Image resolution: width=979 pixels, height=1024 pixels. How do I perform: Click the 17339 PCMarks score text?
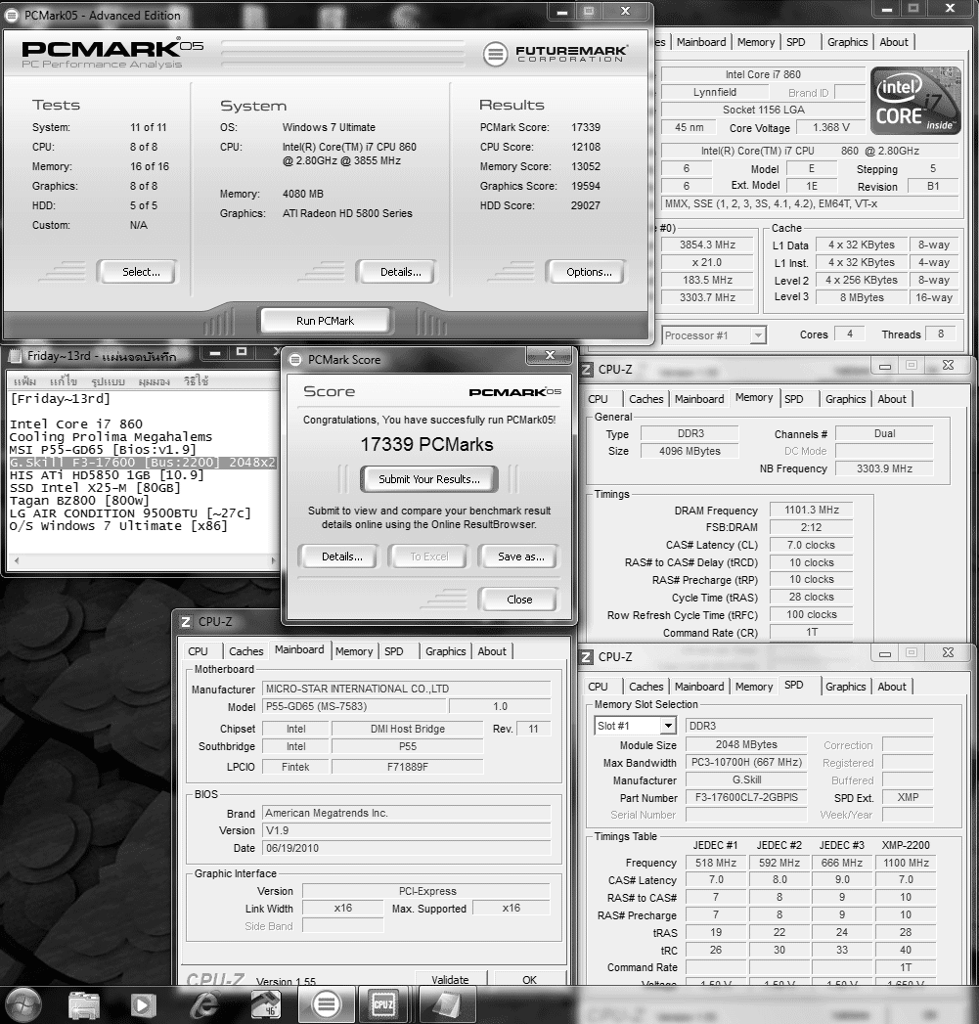[427, 445]
